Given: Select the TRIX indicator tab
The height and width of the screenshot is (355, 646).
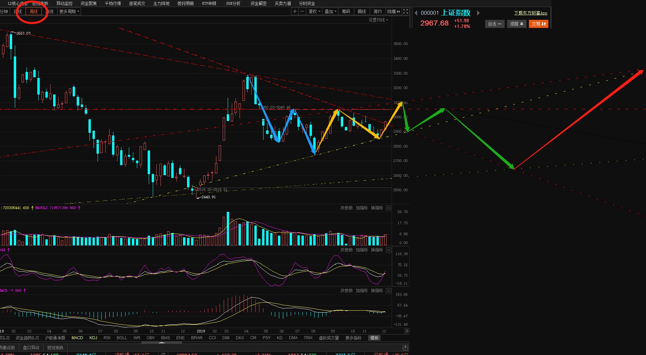Looking at the screenshot, I should (x=308, y=338).
